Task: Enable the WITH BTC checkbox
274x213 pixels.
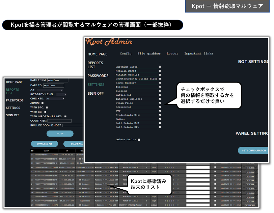Action: 47,108
